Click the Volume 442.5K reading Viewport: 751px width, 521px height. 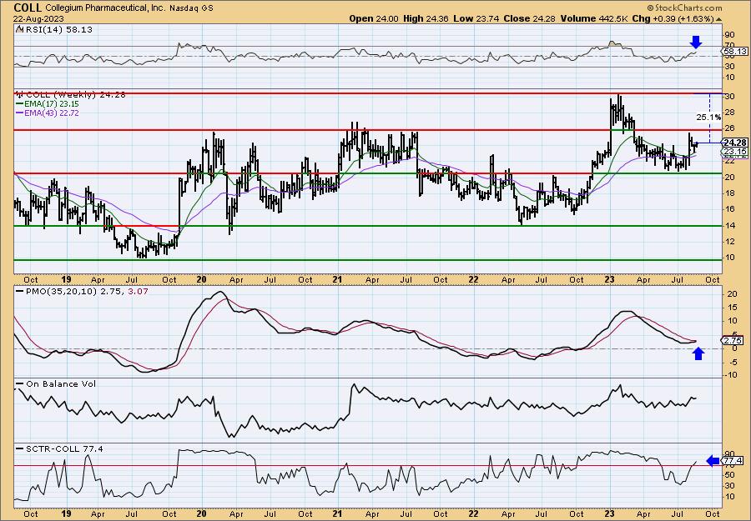[593, 18]
